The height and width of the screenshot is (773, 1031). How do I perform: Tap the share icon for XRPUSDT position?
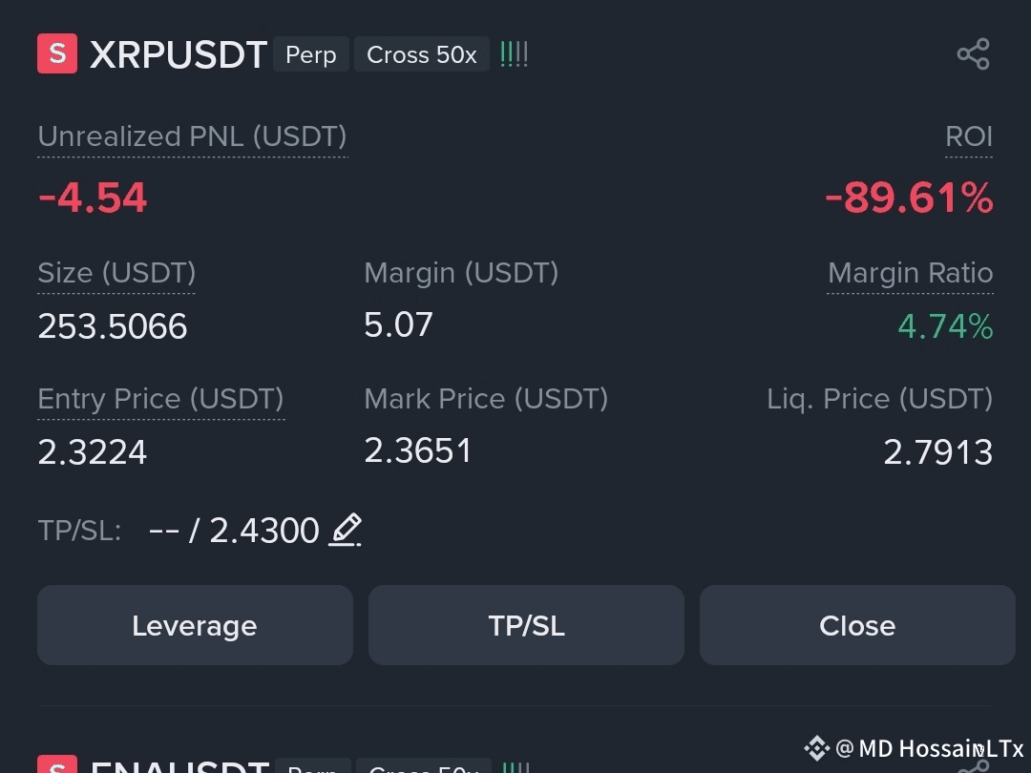coord(973,53)
